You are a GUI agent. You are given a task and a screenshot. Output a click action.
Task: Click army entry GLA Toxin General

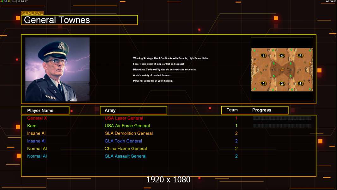click(x=123, y=141)
